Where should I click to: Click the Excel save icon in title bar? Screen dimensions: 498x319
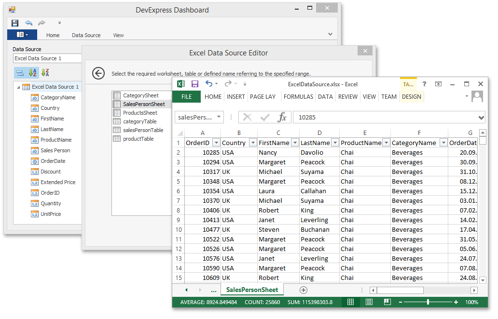(x=195, y=84)
